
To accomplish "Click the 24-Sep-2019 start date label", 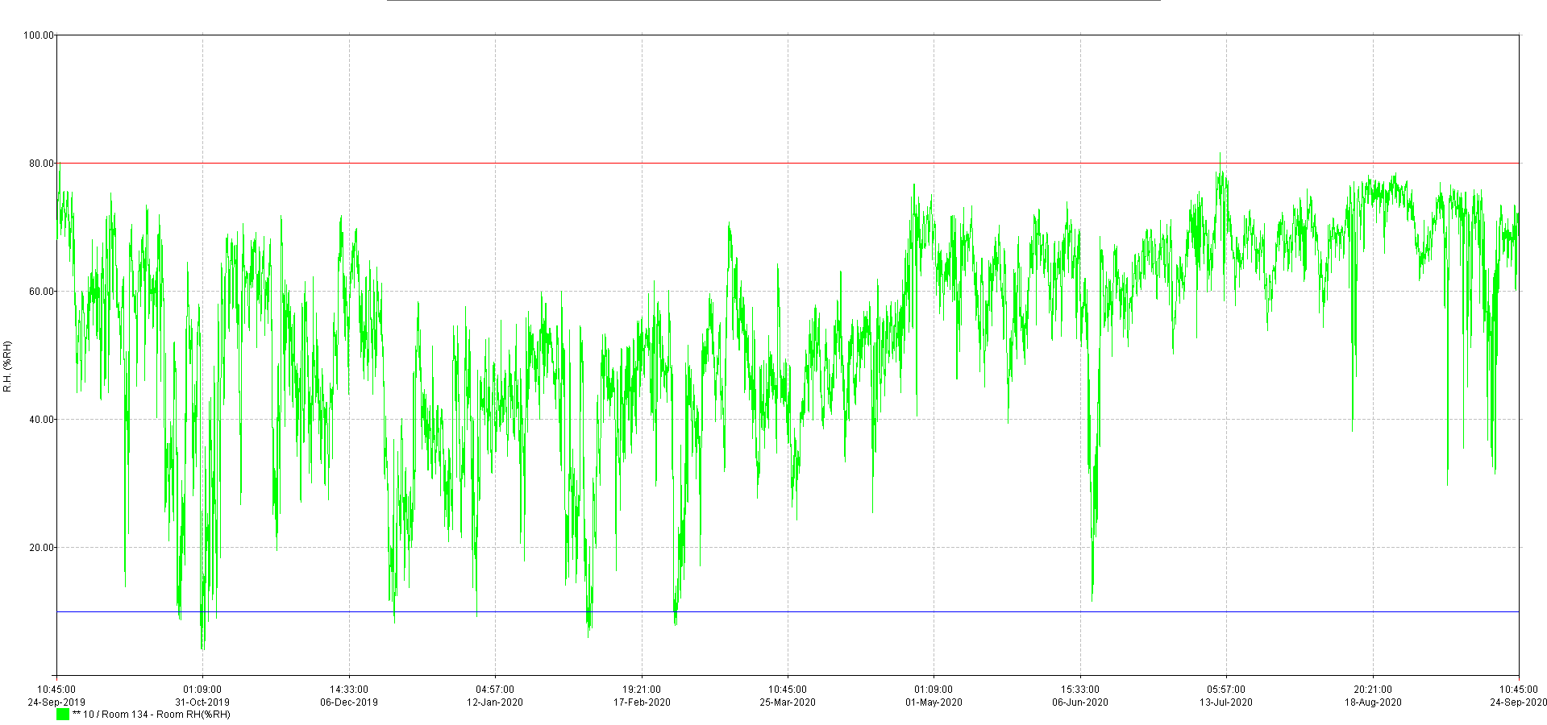I will point(56,702).
